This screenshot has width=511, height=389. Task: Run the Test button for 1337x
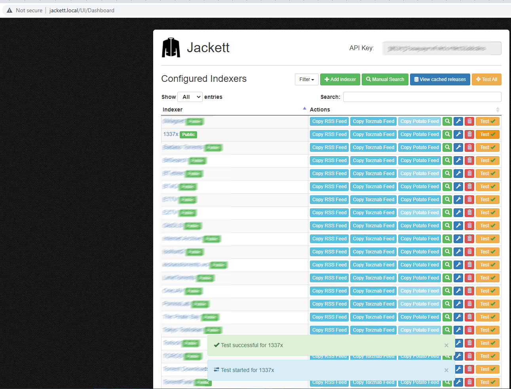point(488,134)
